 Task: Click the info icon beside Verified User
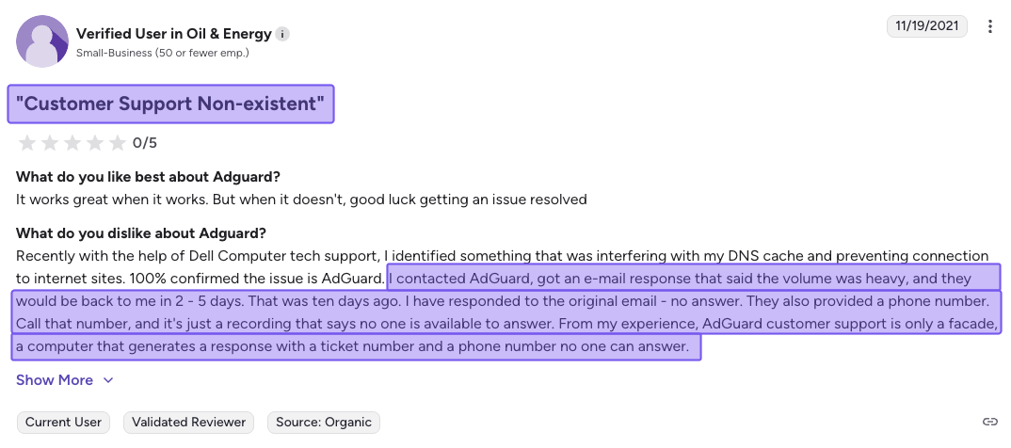click(282, 34)
